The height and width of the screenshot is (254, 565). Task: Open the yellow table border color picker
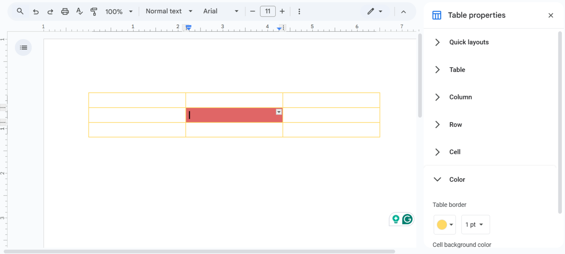[x=445, y=225]
